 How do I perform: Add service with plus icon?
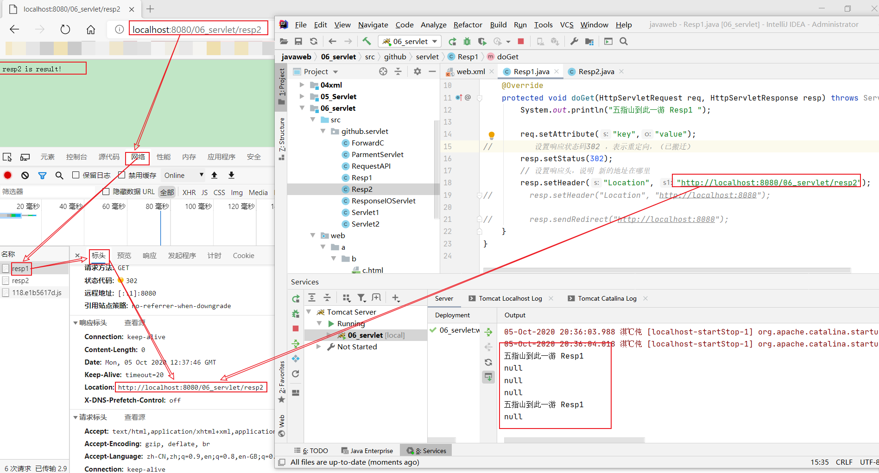pyautogui.click(x=395, y=297)
